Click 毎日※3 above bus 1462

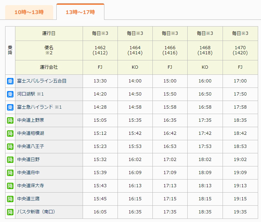tap(100, 33)
